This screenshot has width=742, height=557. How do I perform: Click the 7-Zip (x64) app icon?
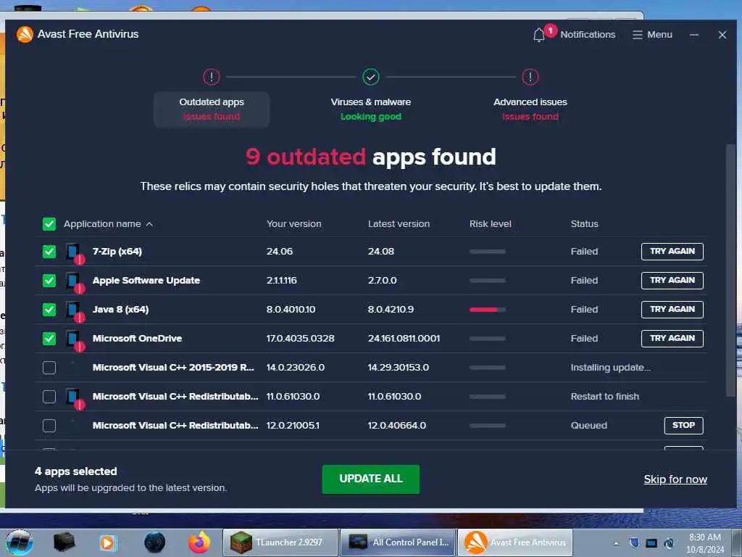pos(75,253)
